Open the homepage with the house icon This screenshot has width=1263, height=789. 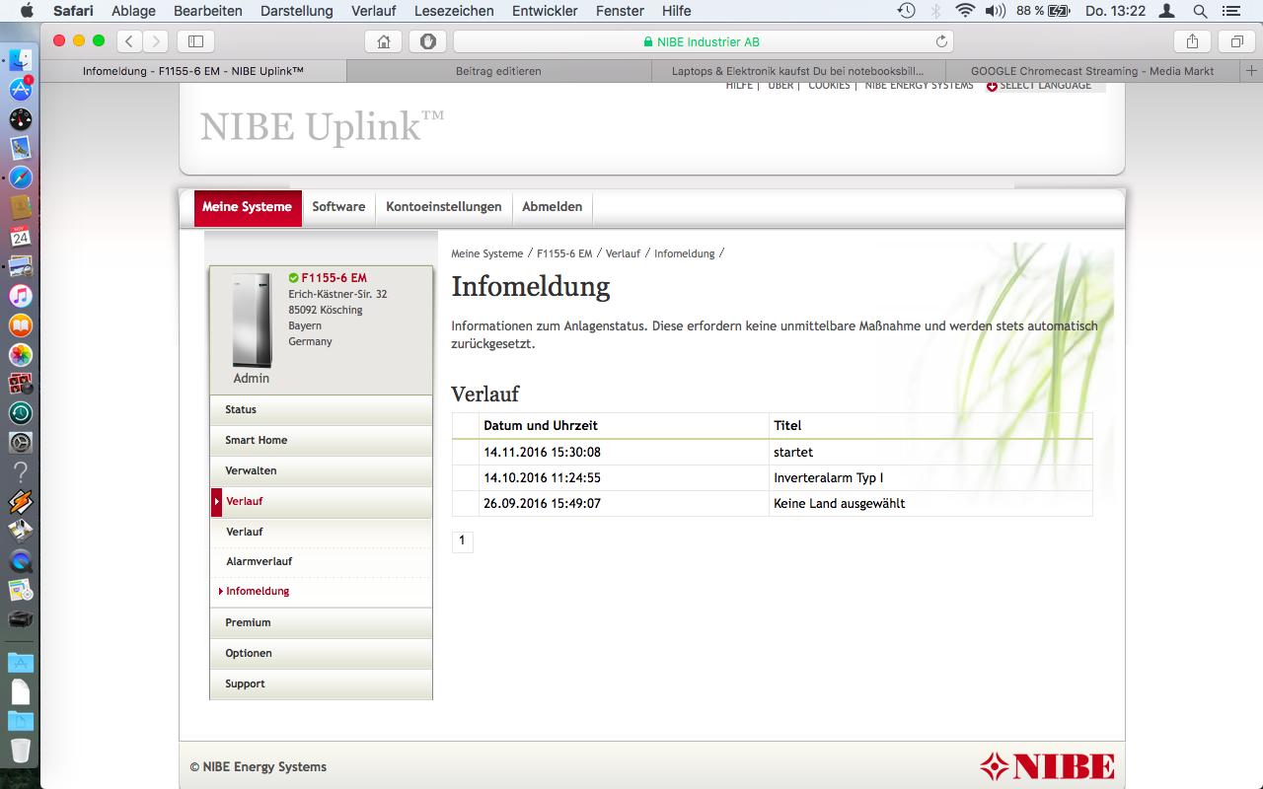coord(384,41)
